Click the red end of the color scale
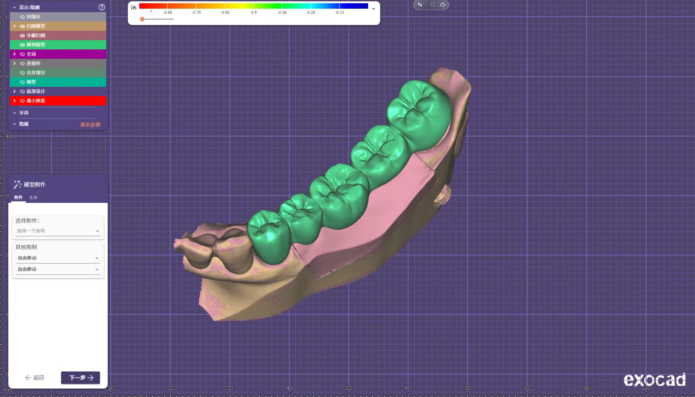Image resolution: width=695 pixels, height=397 pixels. pos(145,6)
